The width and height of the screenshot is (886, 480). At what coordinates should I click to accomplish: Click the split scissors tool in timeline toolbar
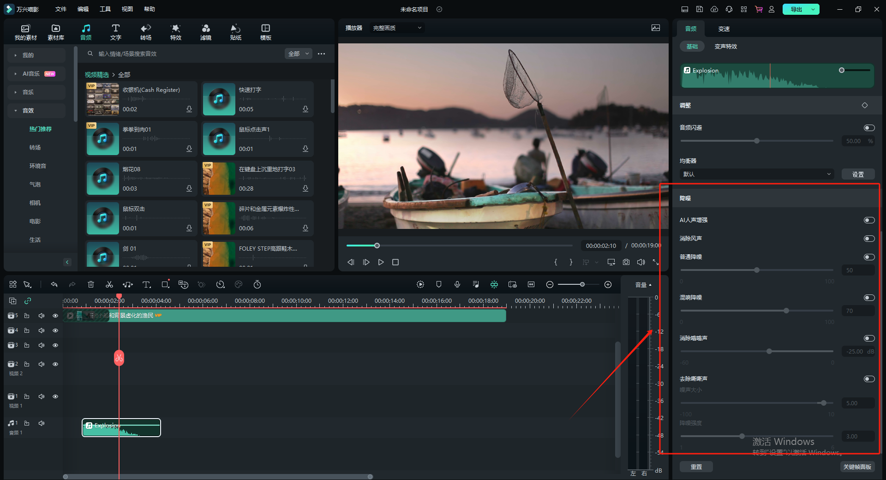tap(109, 285)
